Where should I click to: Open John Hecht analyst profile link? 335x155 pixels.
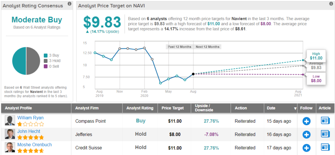[29, 131]
